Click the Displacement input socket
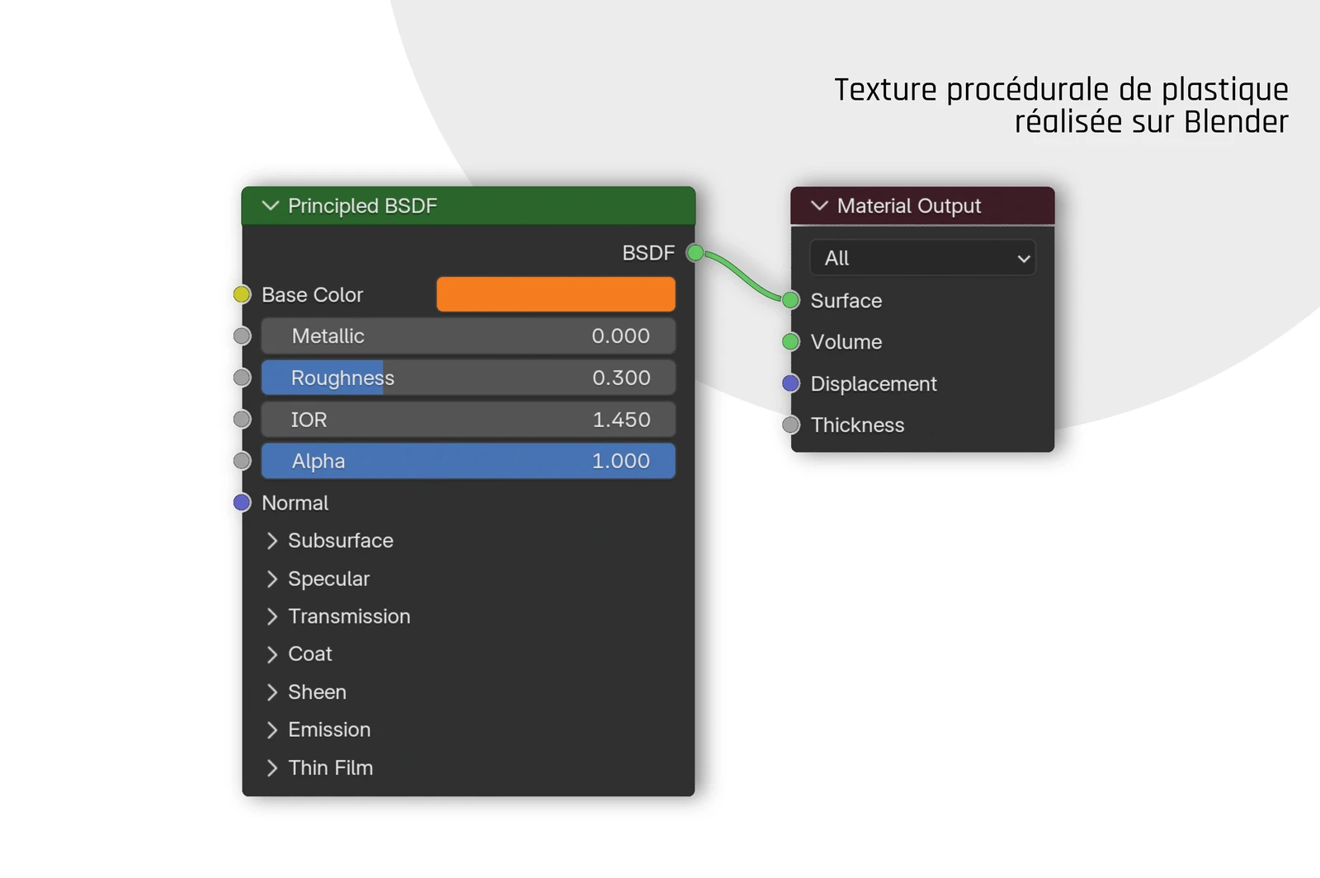Viewport: 1320px width, 878px height. tap(791, 383)
